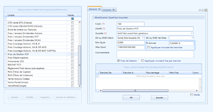Open the SD ou SND Val Mob dropdown
Screen dimensions: 213x112
192,38
